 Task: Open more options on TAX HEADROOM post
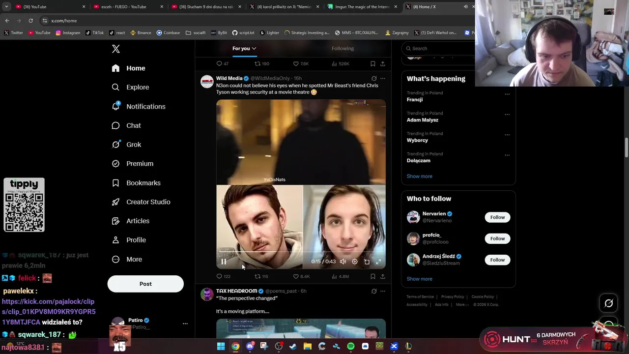click(x=382, y=291)
